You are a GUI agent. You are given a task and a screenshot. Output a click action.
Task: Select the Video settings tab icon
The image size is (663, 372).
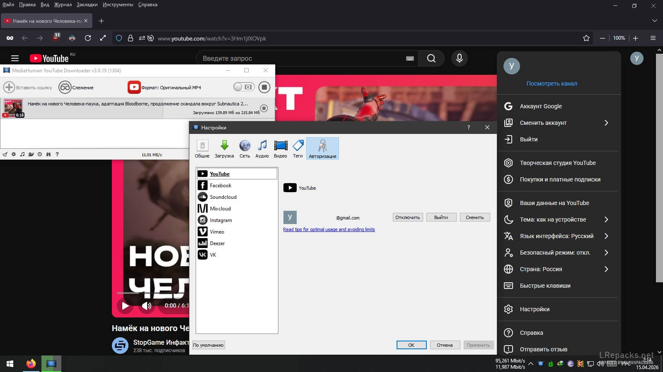[x=280, y=146]
